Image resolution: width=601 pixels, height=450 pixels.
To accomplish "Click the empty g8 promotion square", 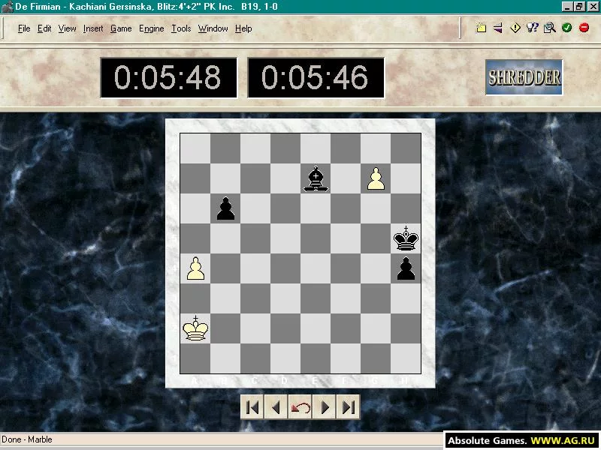I will tap(376, 148).
